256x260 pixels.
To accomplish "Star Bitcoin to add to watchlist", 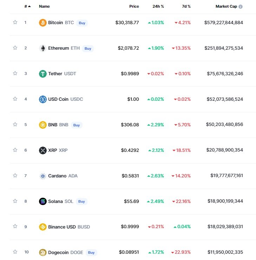I will 15,22.
